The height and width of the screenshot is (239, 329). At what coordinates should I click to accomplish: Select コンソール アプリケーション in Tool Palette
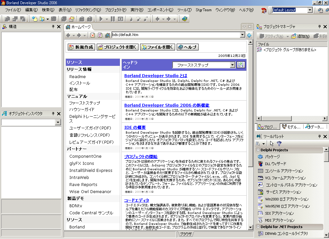point(284,171)
